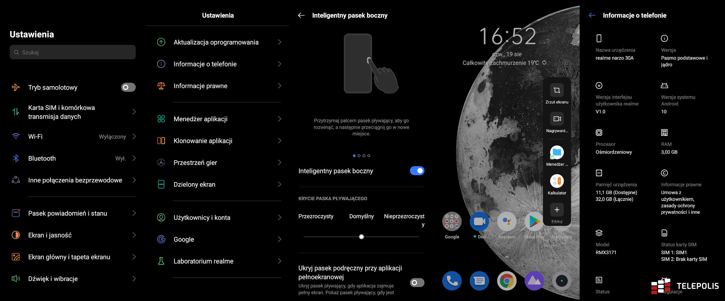Disable the Inteligentny pasek boczny switch
Image resolution: width=725 pixels, height=301 pixels.
pyautogui.click(x=417, y=171)
